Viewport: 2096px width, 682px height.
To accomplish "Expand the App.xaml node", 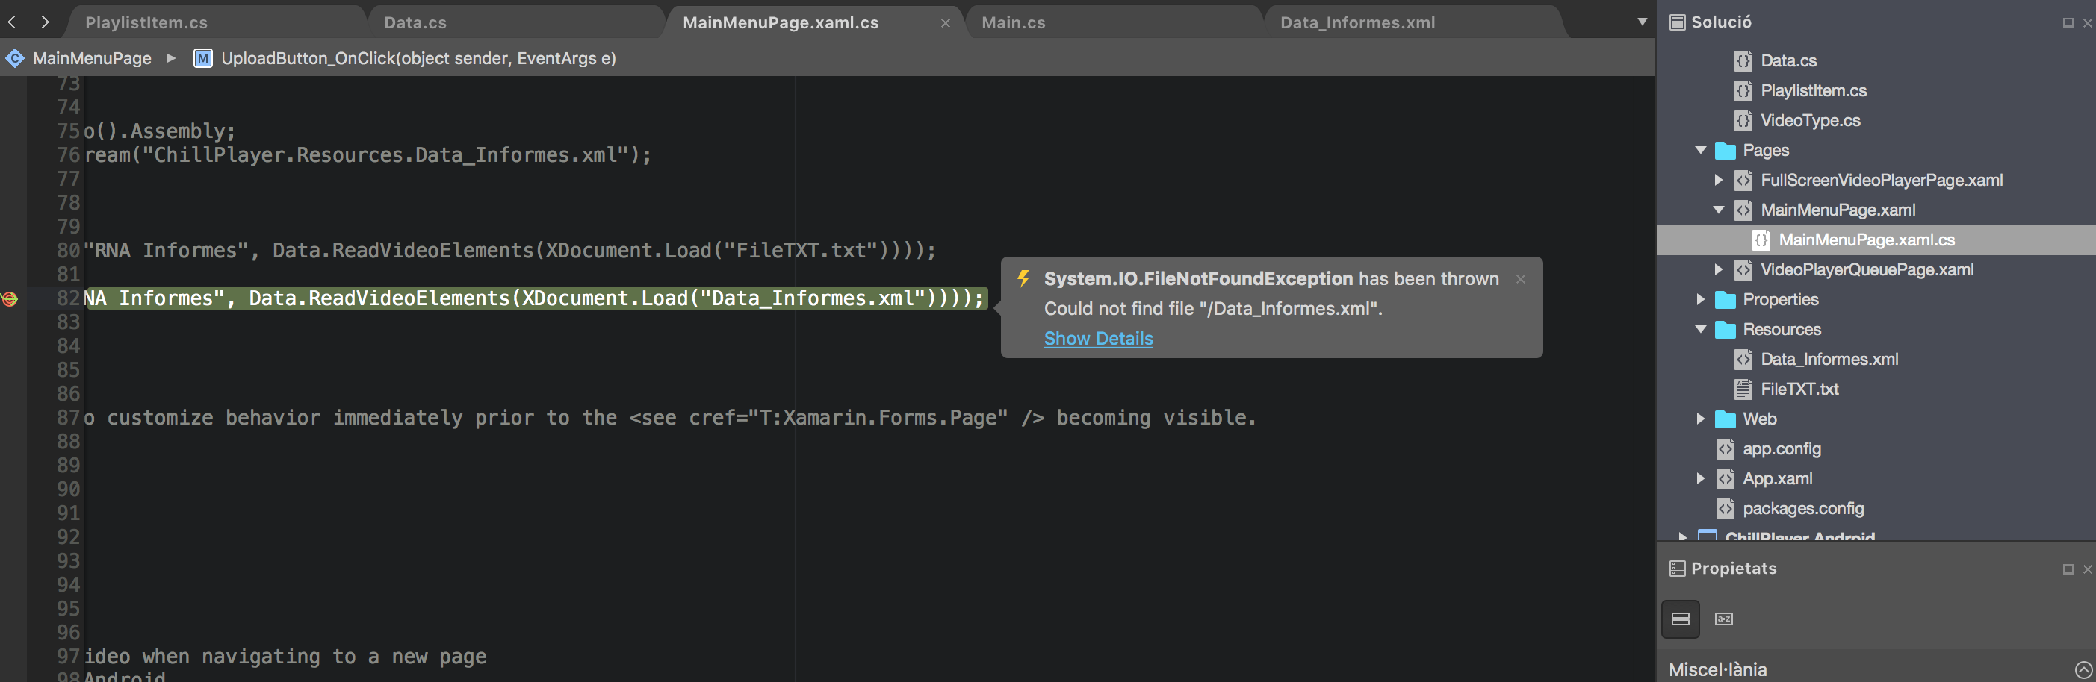I will (x=1701, y=479).
